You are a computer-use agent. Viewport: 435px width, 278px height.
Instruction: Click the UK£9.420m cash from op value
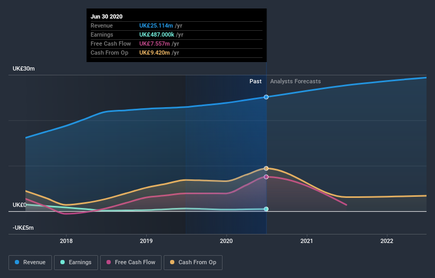(x=155, y=53)
